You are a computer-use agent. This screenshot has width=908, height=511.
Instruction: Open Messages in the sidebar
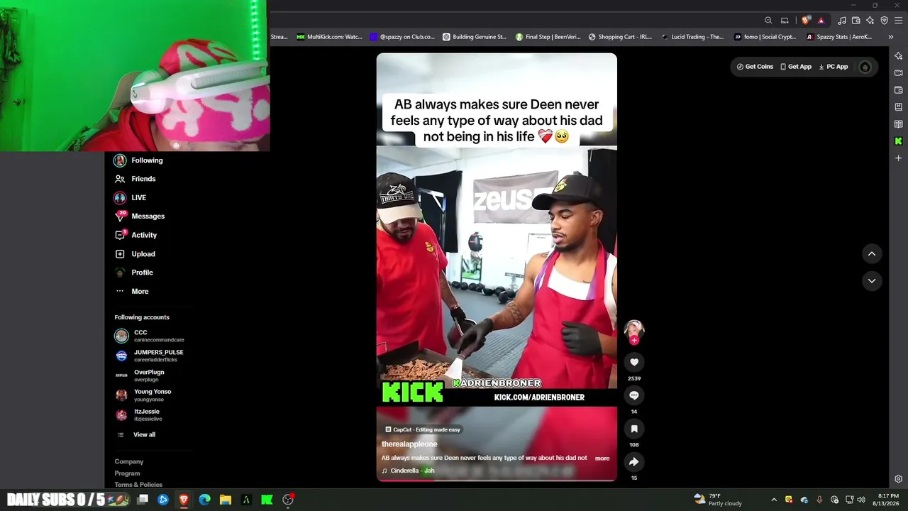140,216
